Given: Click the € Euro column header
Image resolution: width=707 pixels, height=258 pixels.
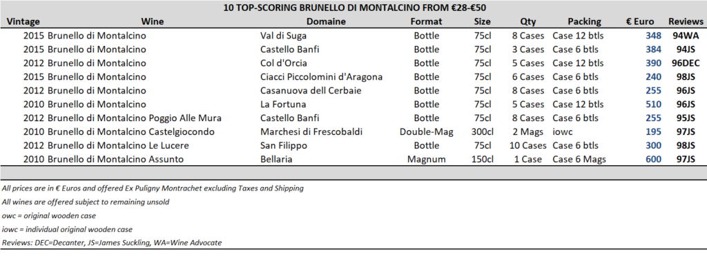Looking at the screenshot, I should pos(640,21).
